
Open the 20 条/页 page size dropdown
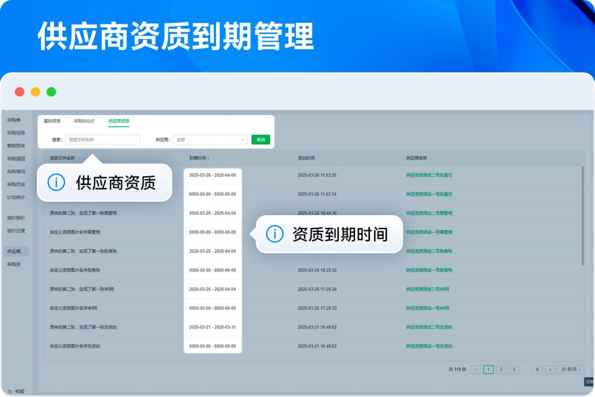point(571,370)
